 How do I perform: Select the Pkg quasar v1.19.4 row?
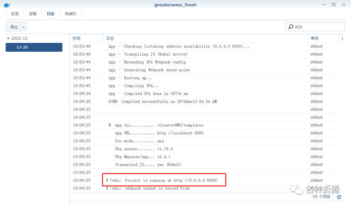pyautogui.click(x=206, y=149)
